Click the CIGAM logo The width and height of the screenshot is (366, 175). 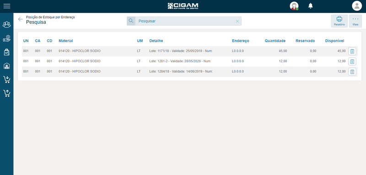(183, 6)
